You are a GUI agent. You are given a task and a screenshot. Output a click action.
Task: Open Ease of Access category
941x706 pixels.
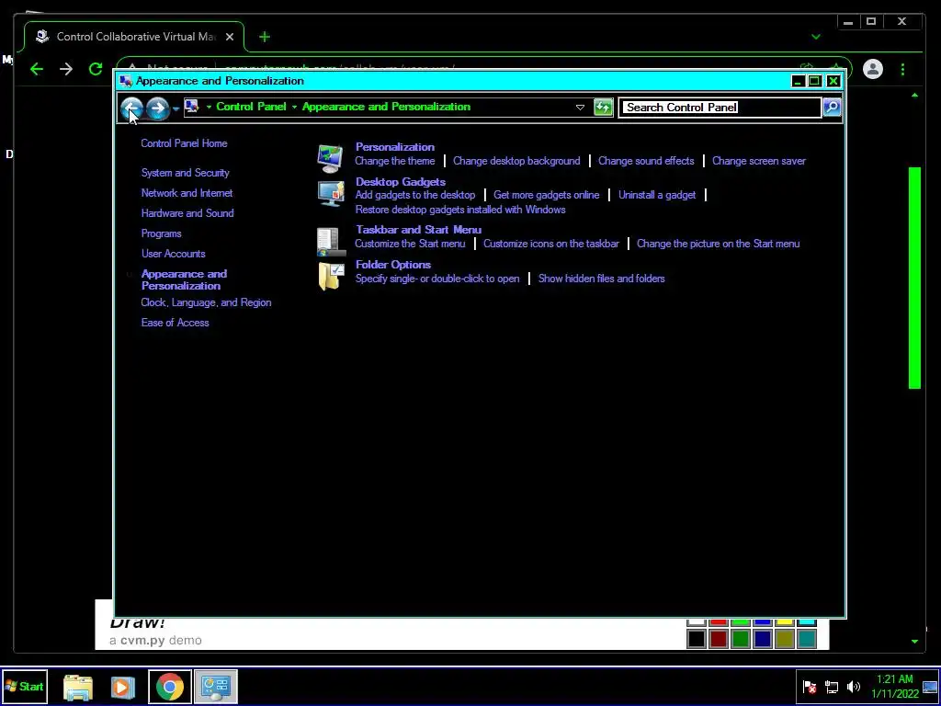tap(175, 323)
